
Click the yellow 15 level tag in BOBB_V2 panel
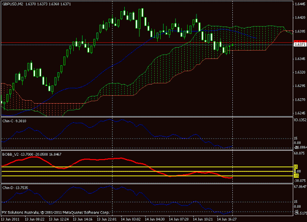click(296, 167)
